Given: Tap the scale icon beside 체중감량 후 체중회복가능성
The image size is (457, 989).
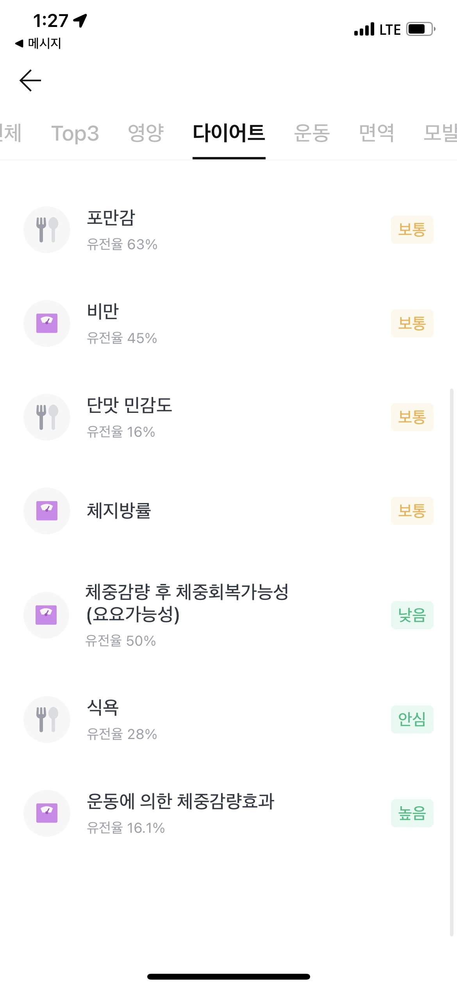Looking at the screenshot, I should click(46, 615).
